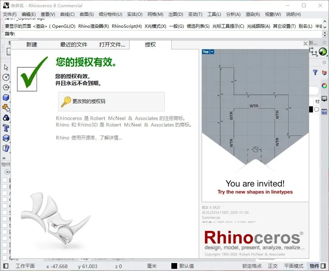Viewport: 329px width, 271px height.
Task: Click the solid edit box icon
Action: click(x=6, y=138)
